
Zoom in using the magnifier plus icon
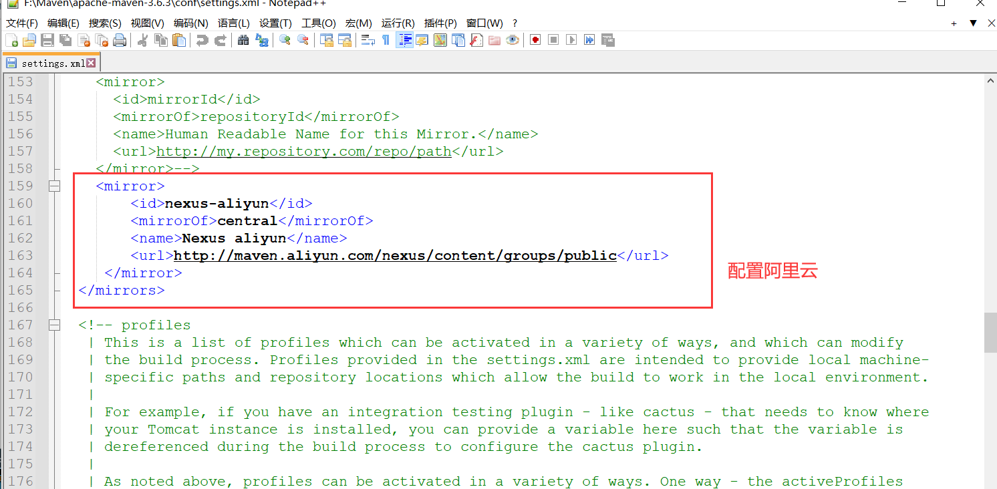tap(285, 41)
